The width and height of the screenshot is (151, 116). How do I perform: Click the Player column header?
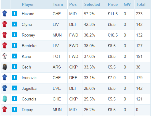pos(28,5)
